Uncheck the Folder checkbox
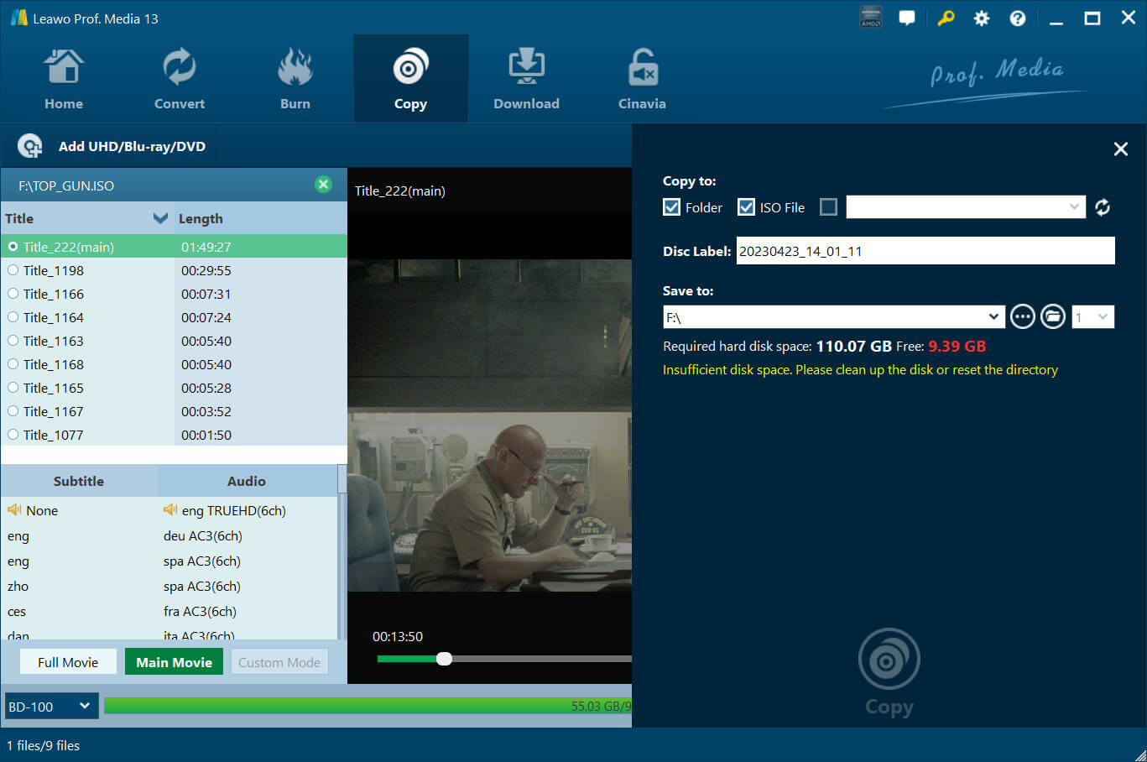1147x762 pixels. pos(671,207)
